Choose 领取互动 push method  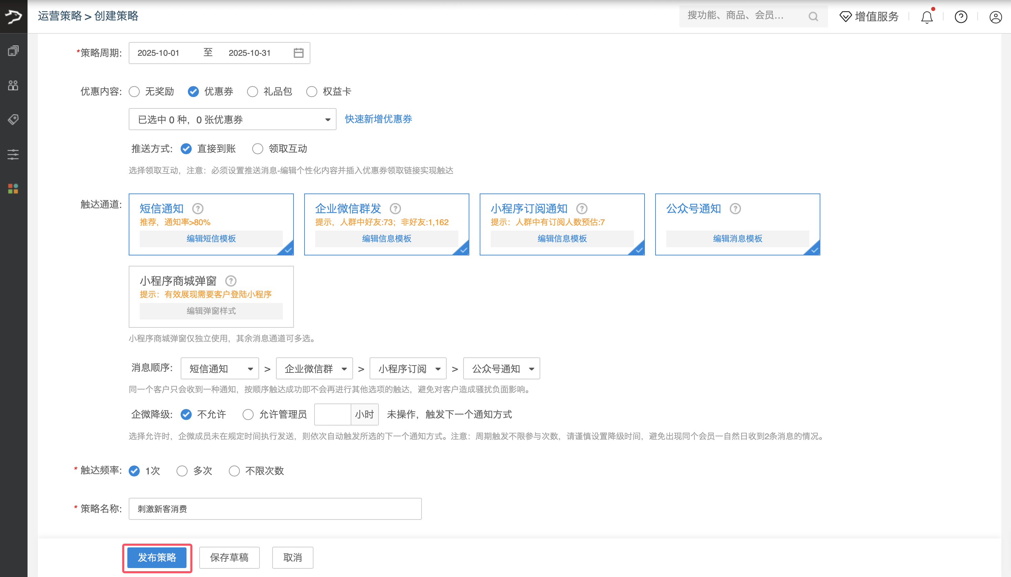(258, 149)
